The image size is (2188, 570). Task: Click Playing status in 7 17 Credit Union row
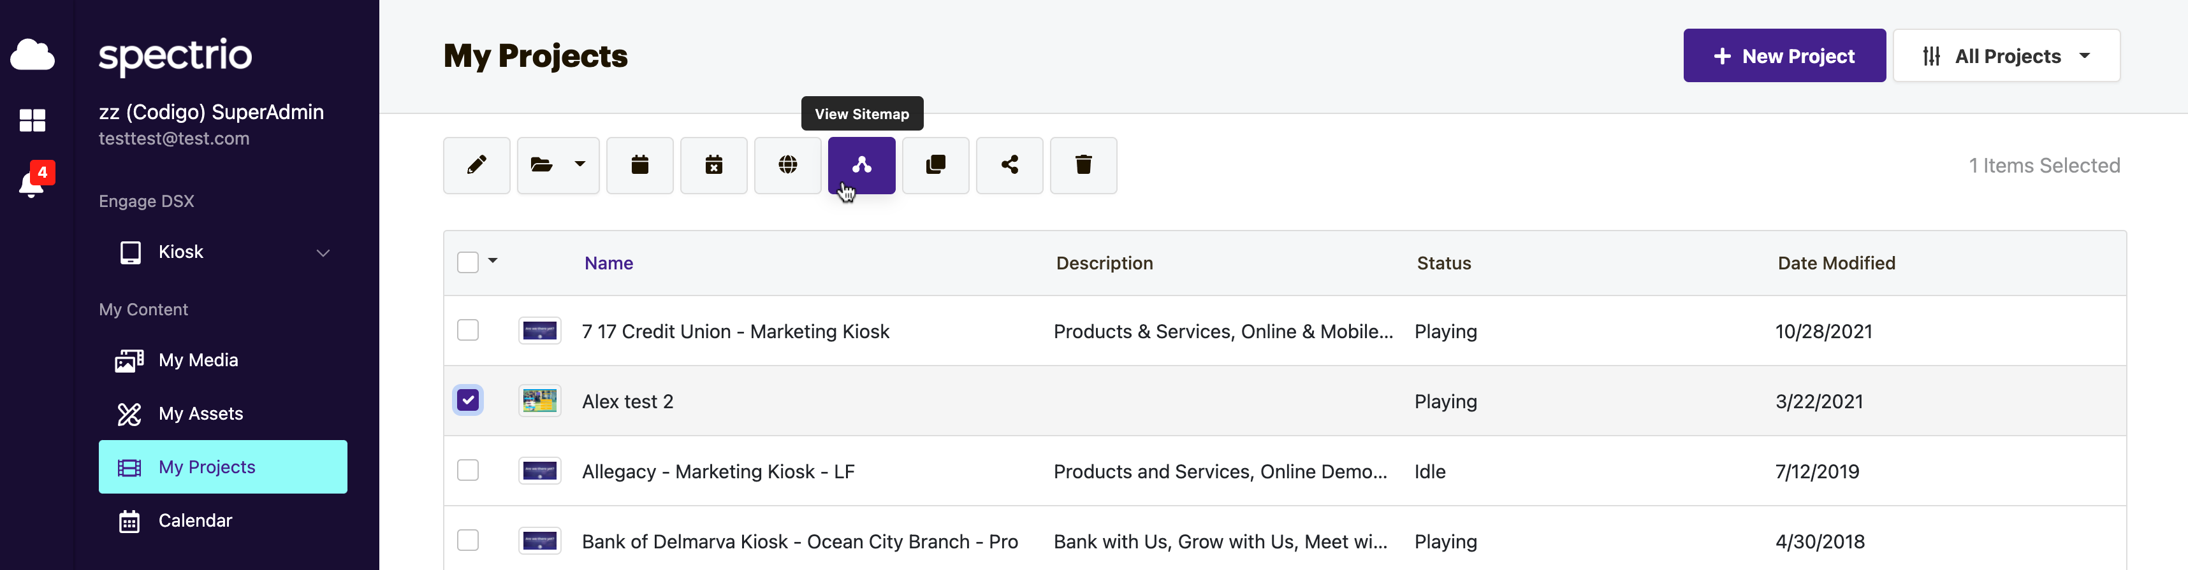tap(1446, 332)
